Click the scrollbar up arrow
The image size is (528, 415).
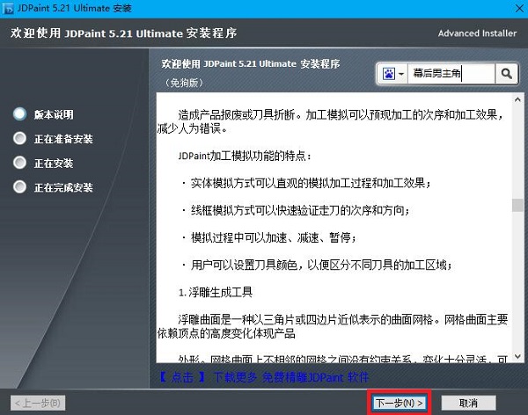[517, 99]
